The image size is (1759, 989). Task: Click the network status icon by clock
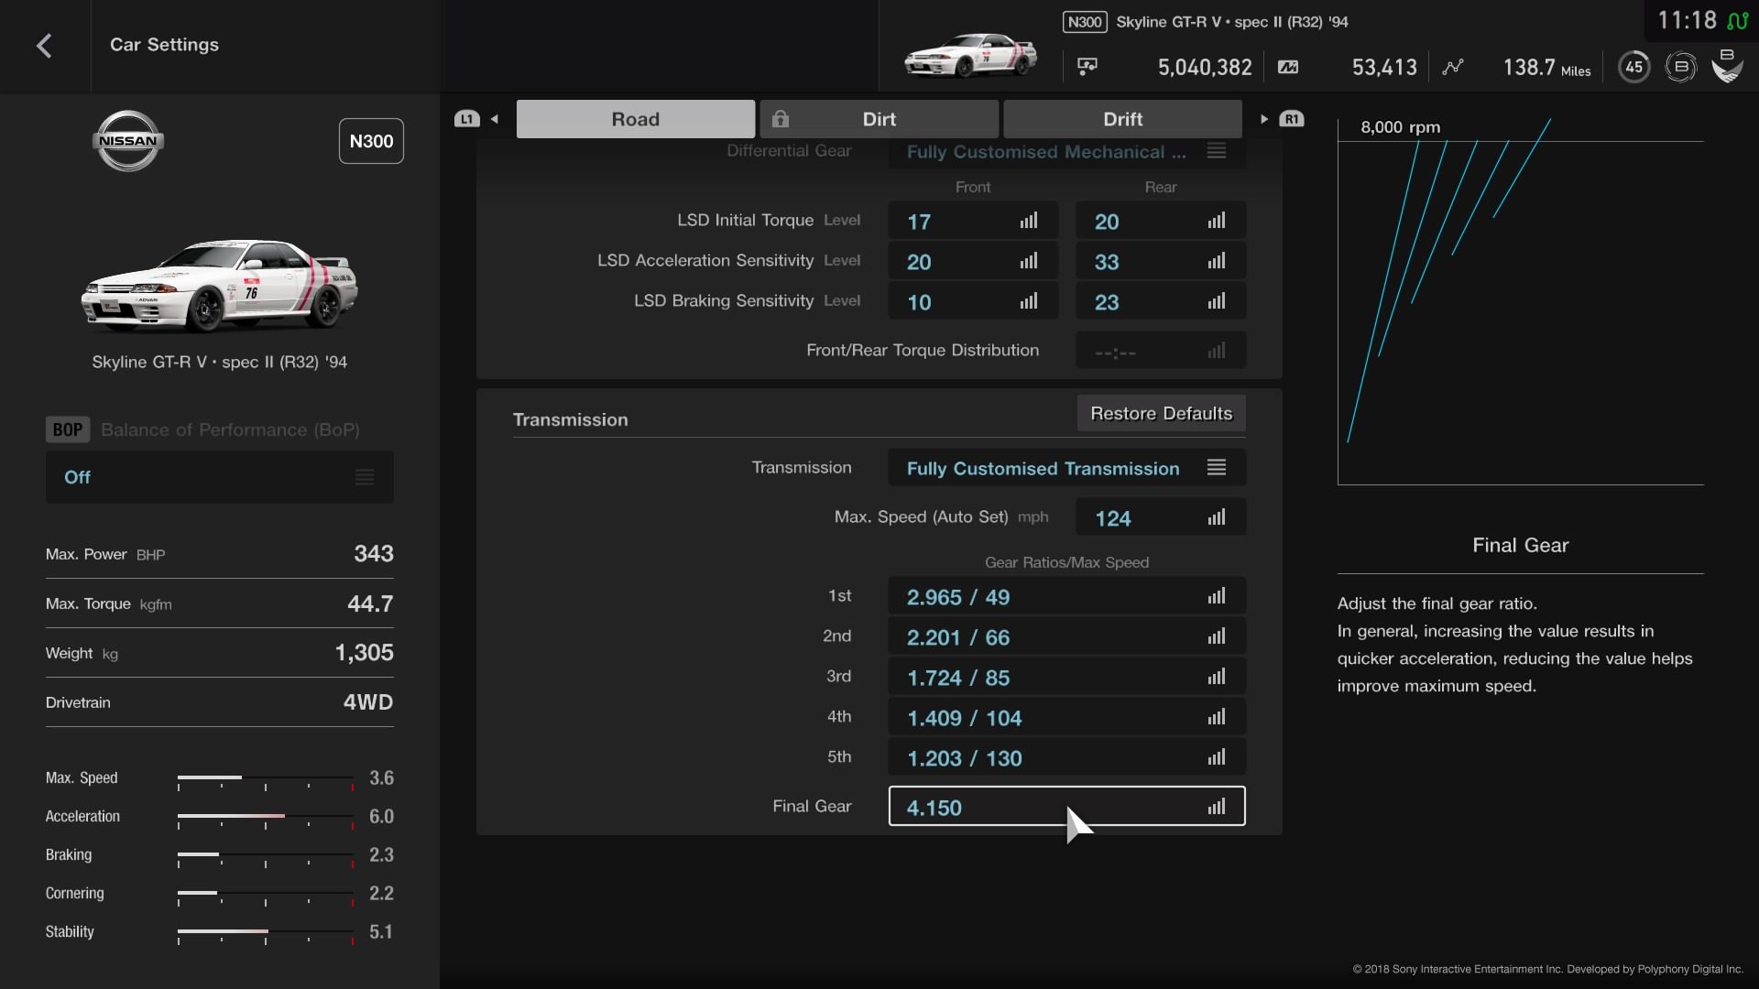coord(1737,20)
